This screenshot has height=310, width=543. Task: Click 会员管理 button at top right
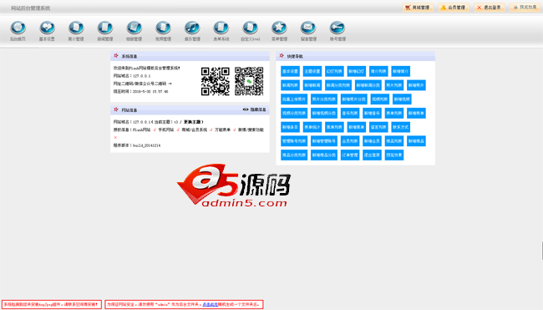454,8
